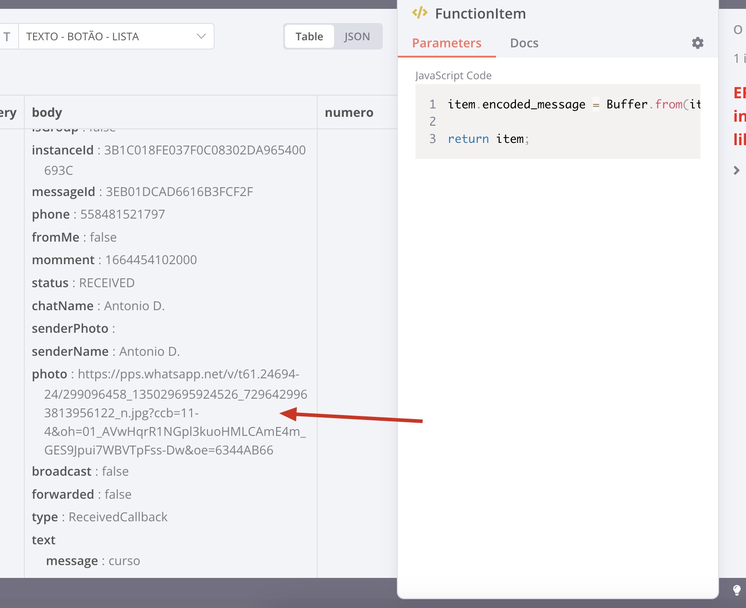This screenshot has height=608, width=746.
Task: Click the FunctionItem code icon
Action: pos(419,13)
